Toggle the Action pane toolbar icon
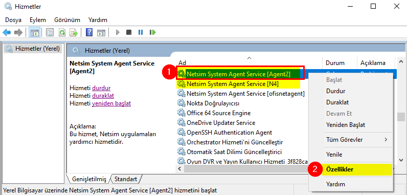 (x=101, y=32)
